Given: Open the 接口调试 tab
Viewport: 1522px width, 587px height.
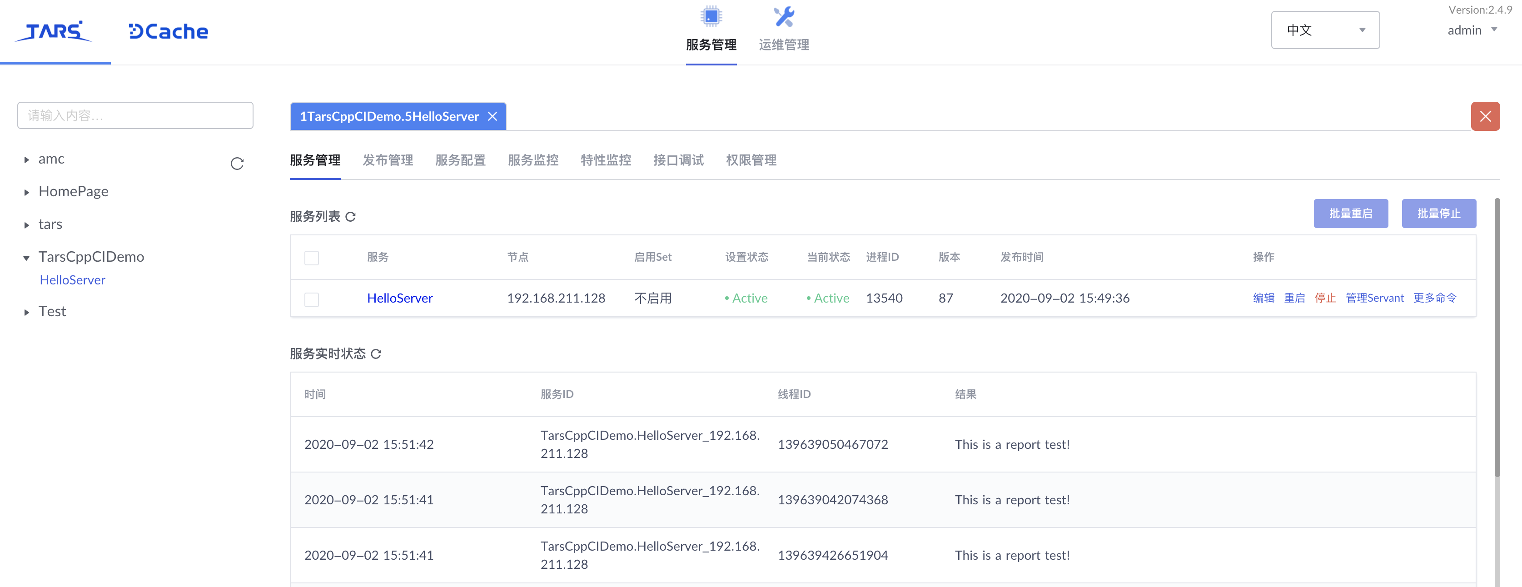Looking at the screenshot, I should [678, 160].
